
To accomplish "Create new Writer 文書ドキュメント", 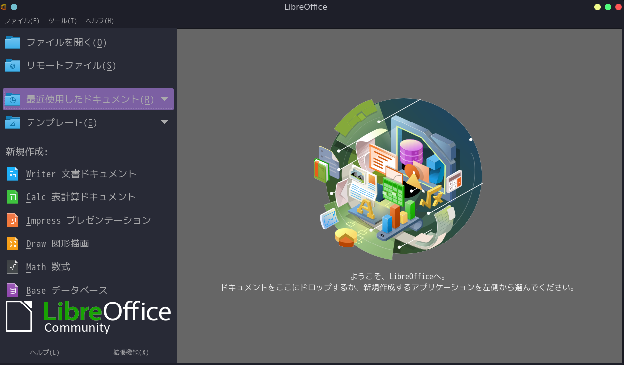I will click(x=81, y=174).
